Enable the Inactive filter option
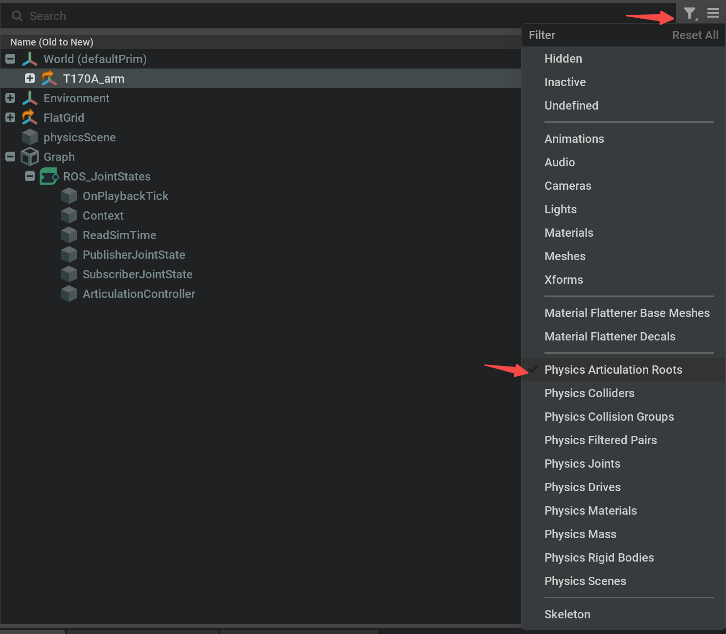The width and height of the screenshot is (726, 634). pos(623,82)
